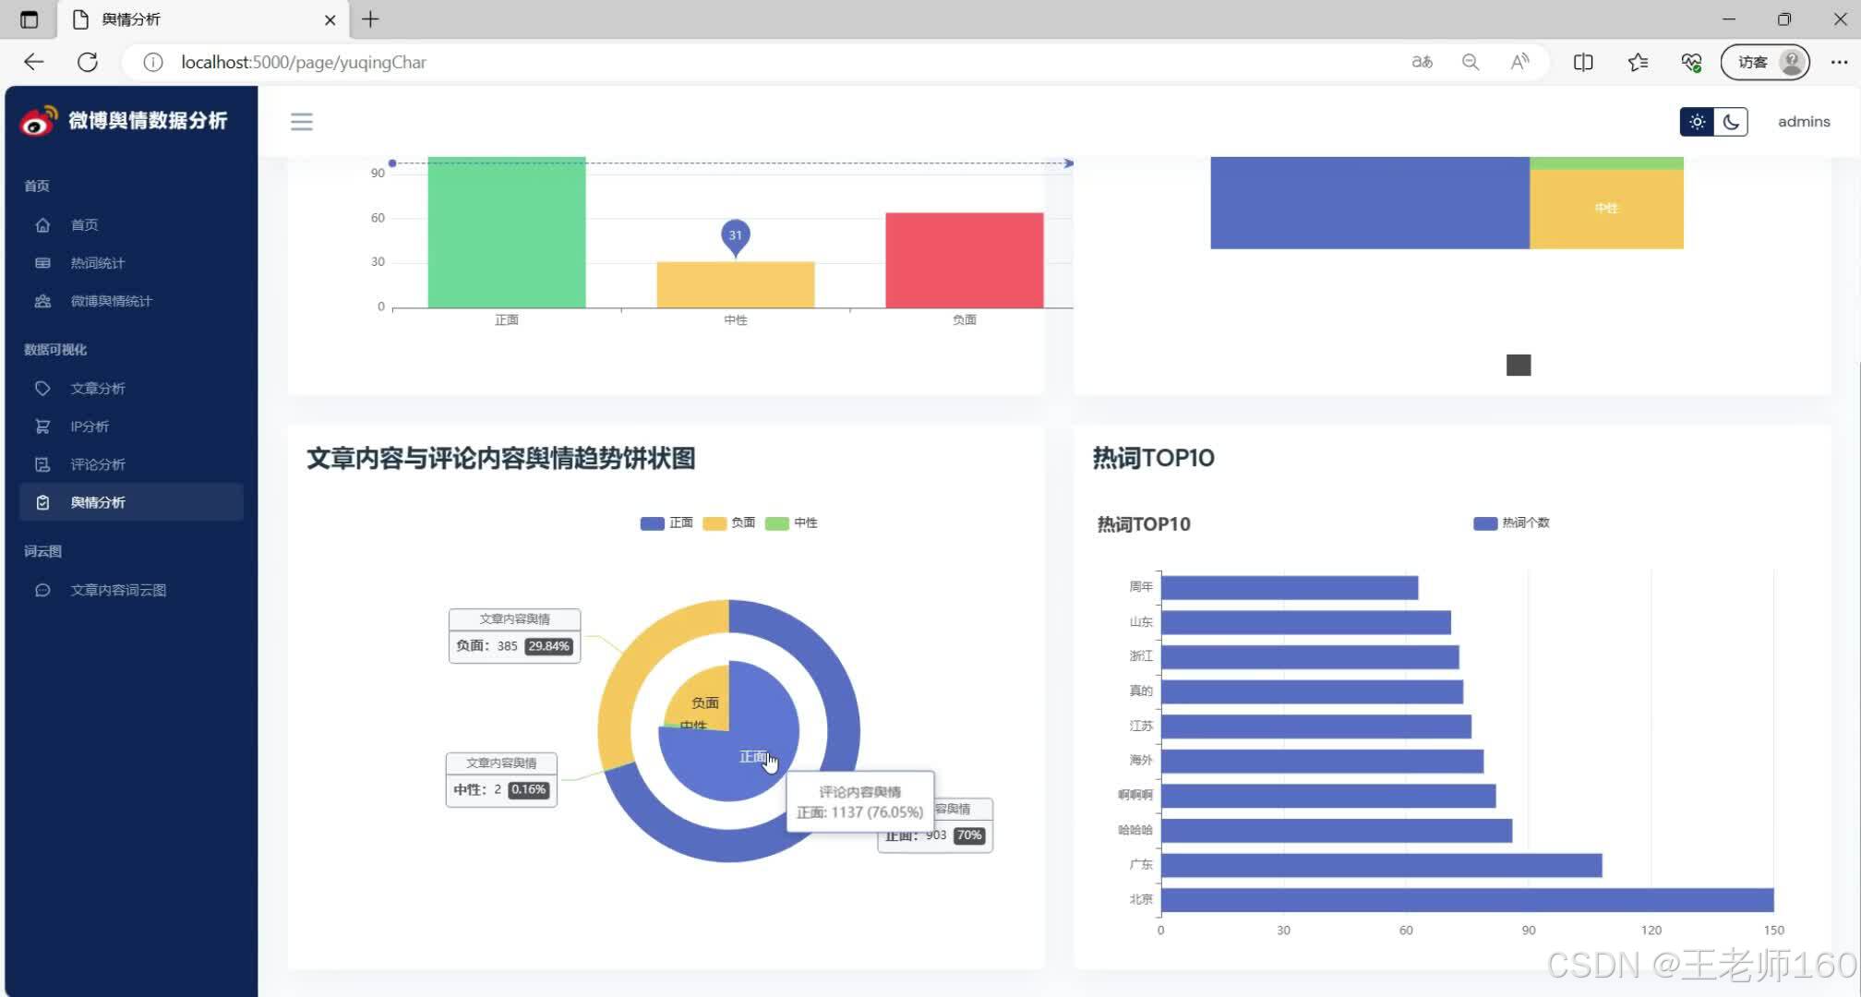1861x997 pixels.
Task: Click browser favorites star icon
Action: (1638, 62)
